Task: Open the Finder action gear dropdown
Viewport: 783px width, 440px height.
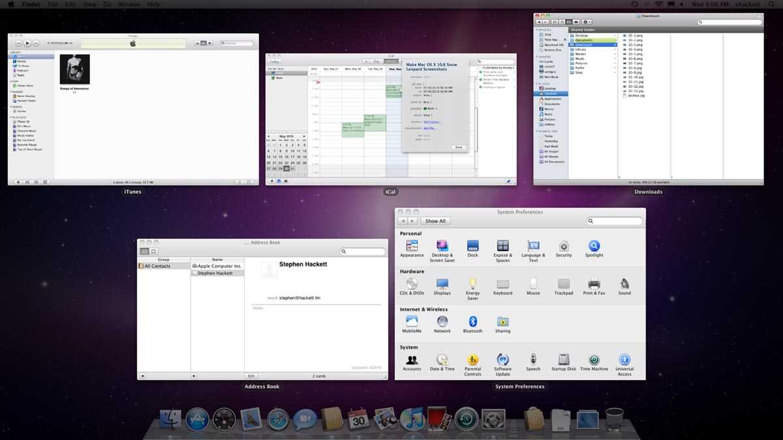Action: click(x=587, y=22)
